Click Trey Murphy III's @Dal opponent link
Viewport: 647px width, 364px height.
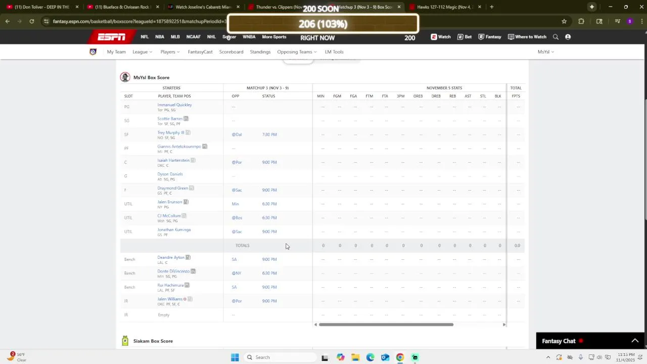tap(237, 134)
